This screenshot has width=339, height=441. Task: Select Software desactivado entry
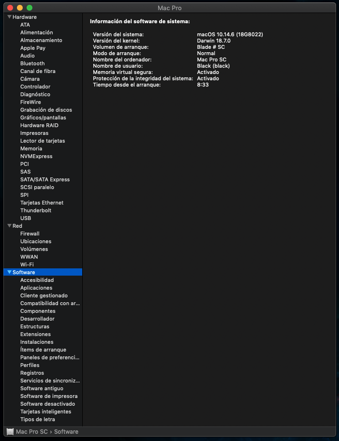pos(47,404)
